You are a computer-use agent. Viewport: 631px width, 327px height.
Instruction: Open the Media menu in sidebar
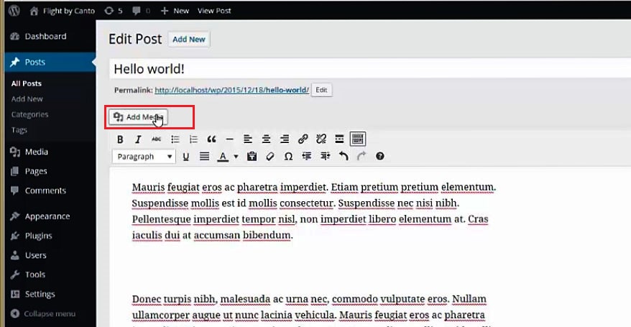(x=36, y=152)
